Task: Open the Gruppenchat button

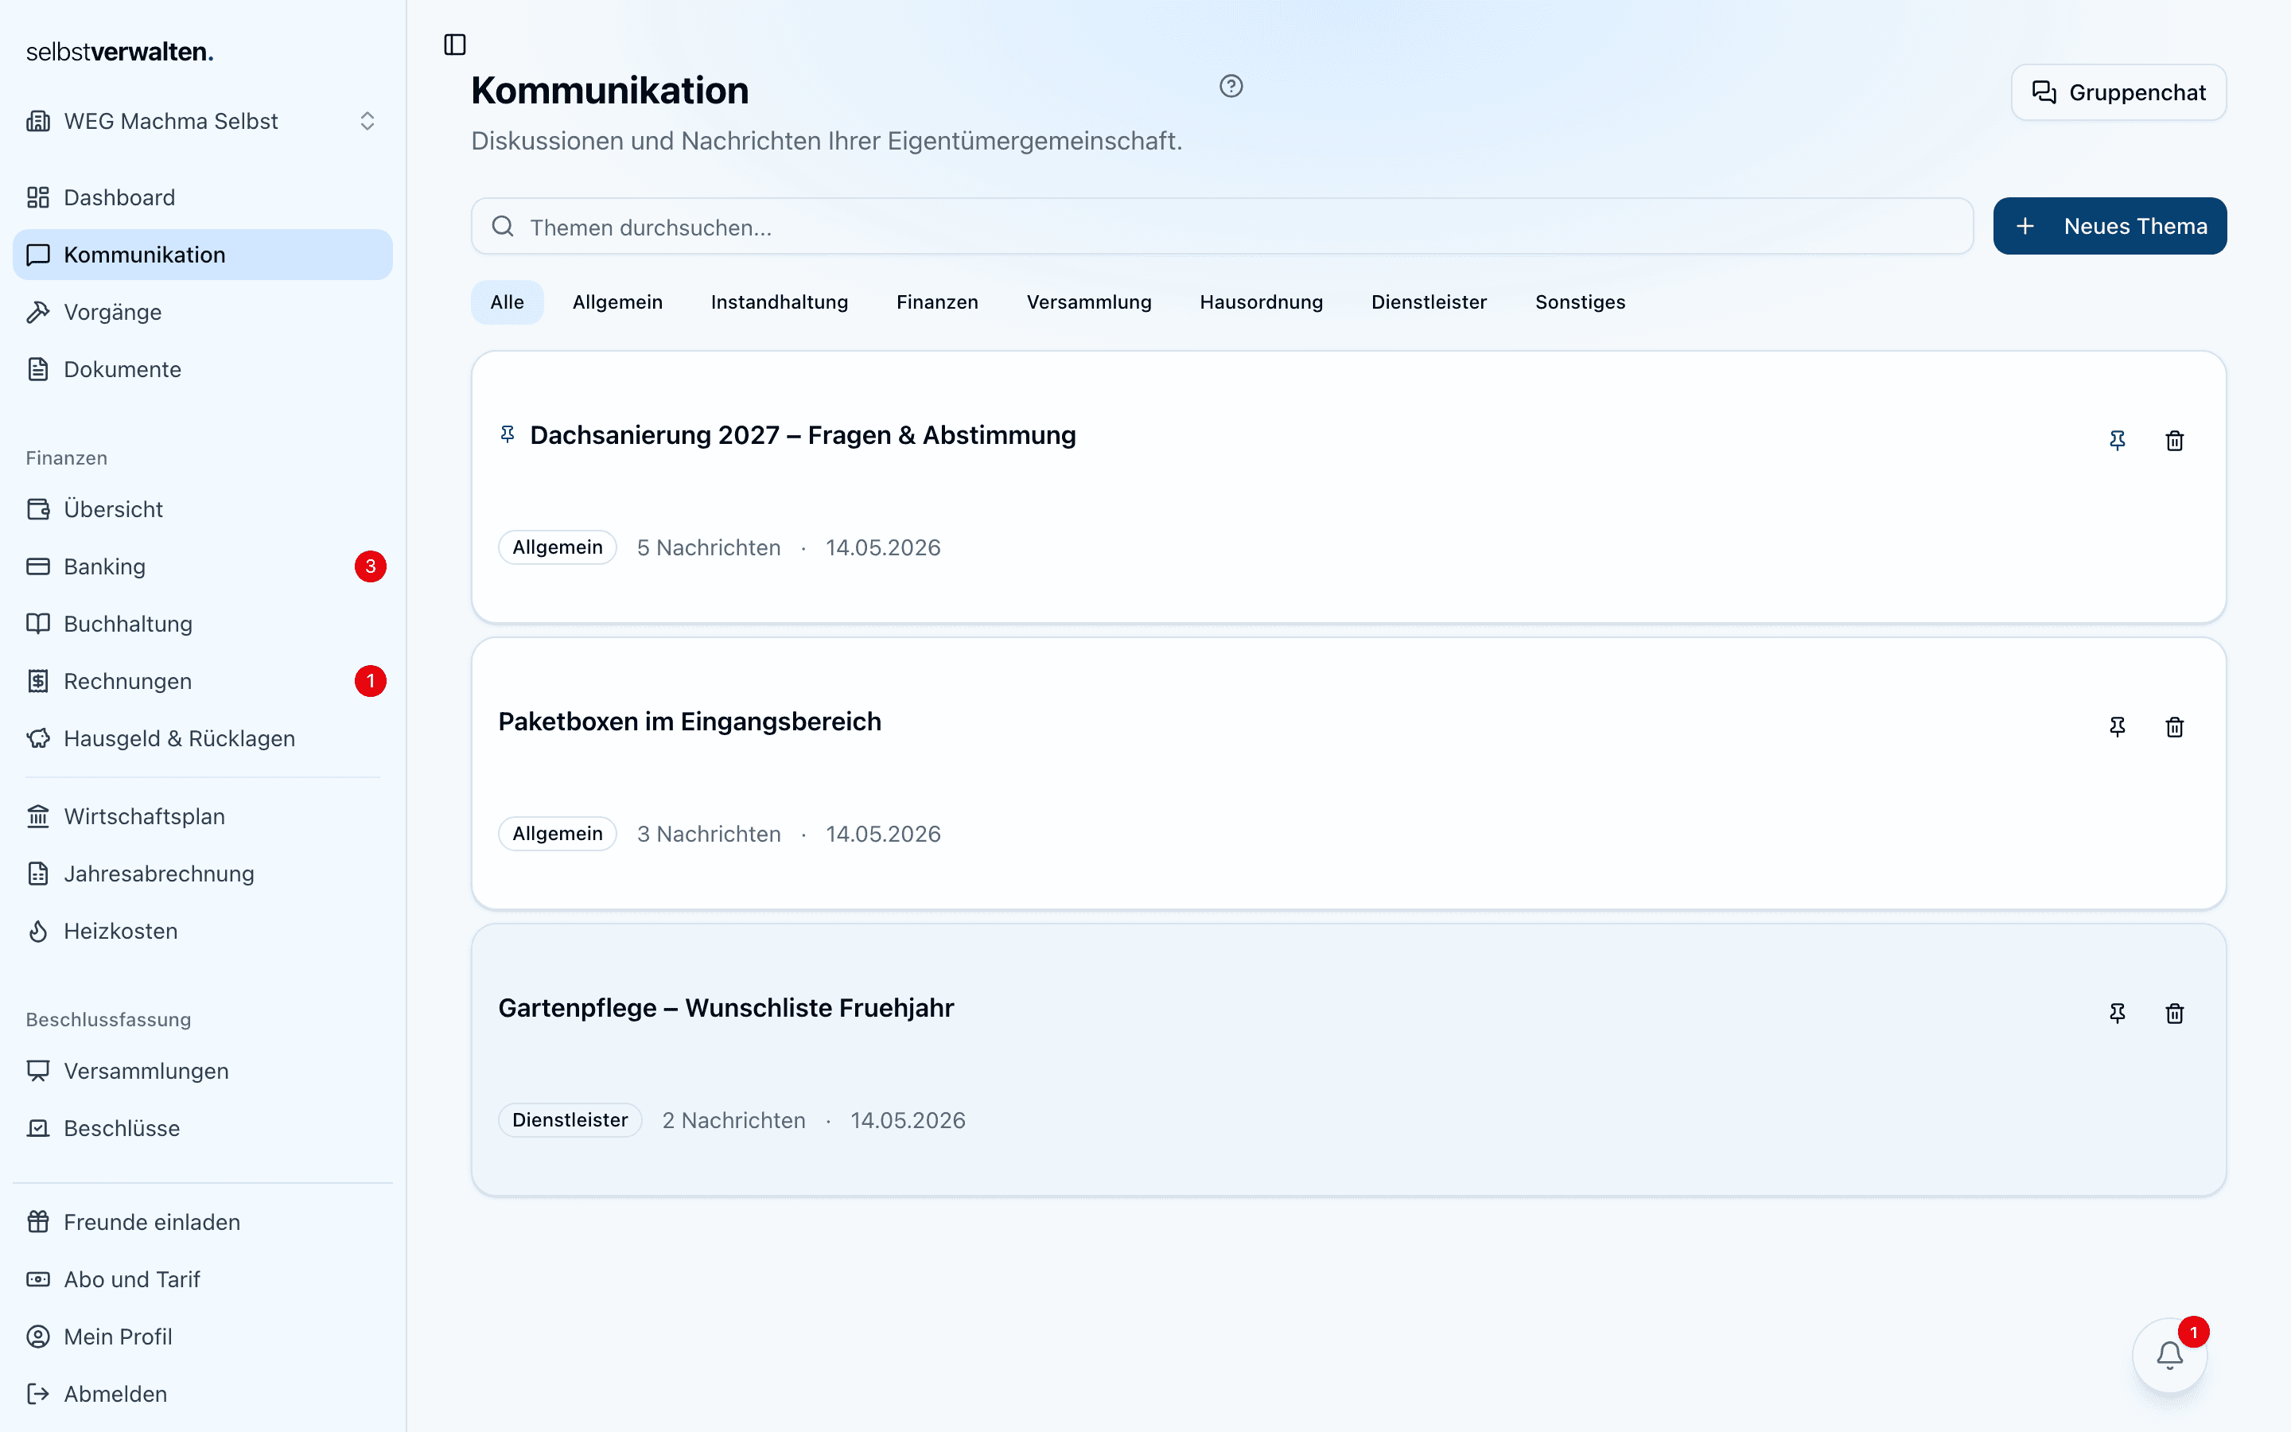Action: pos(2118,91)
